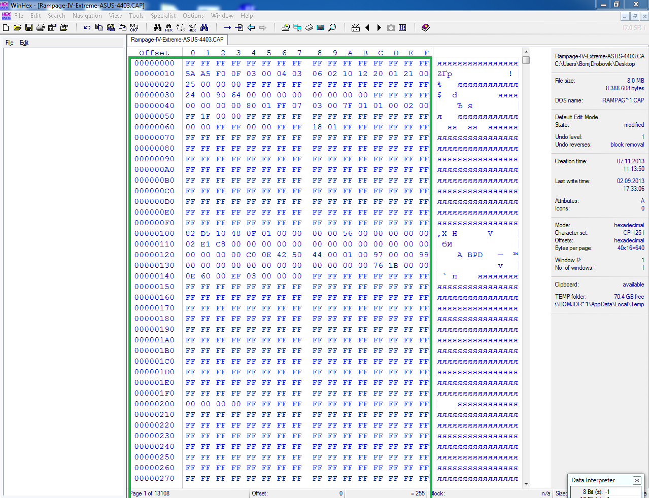Screen dimensions: 649x498
Task: Undo last action with toolbar arrow
Action: click(x=87, y=27)
